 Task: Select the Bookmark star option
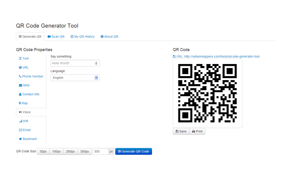[20, 139]
